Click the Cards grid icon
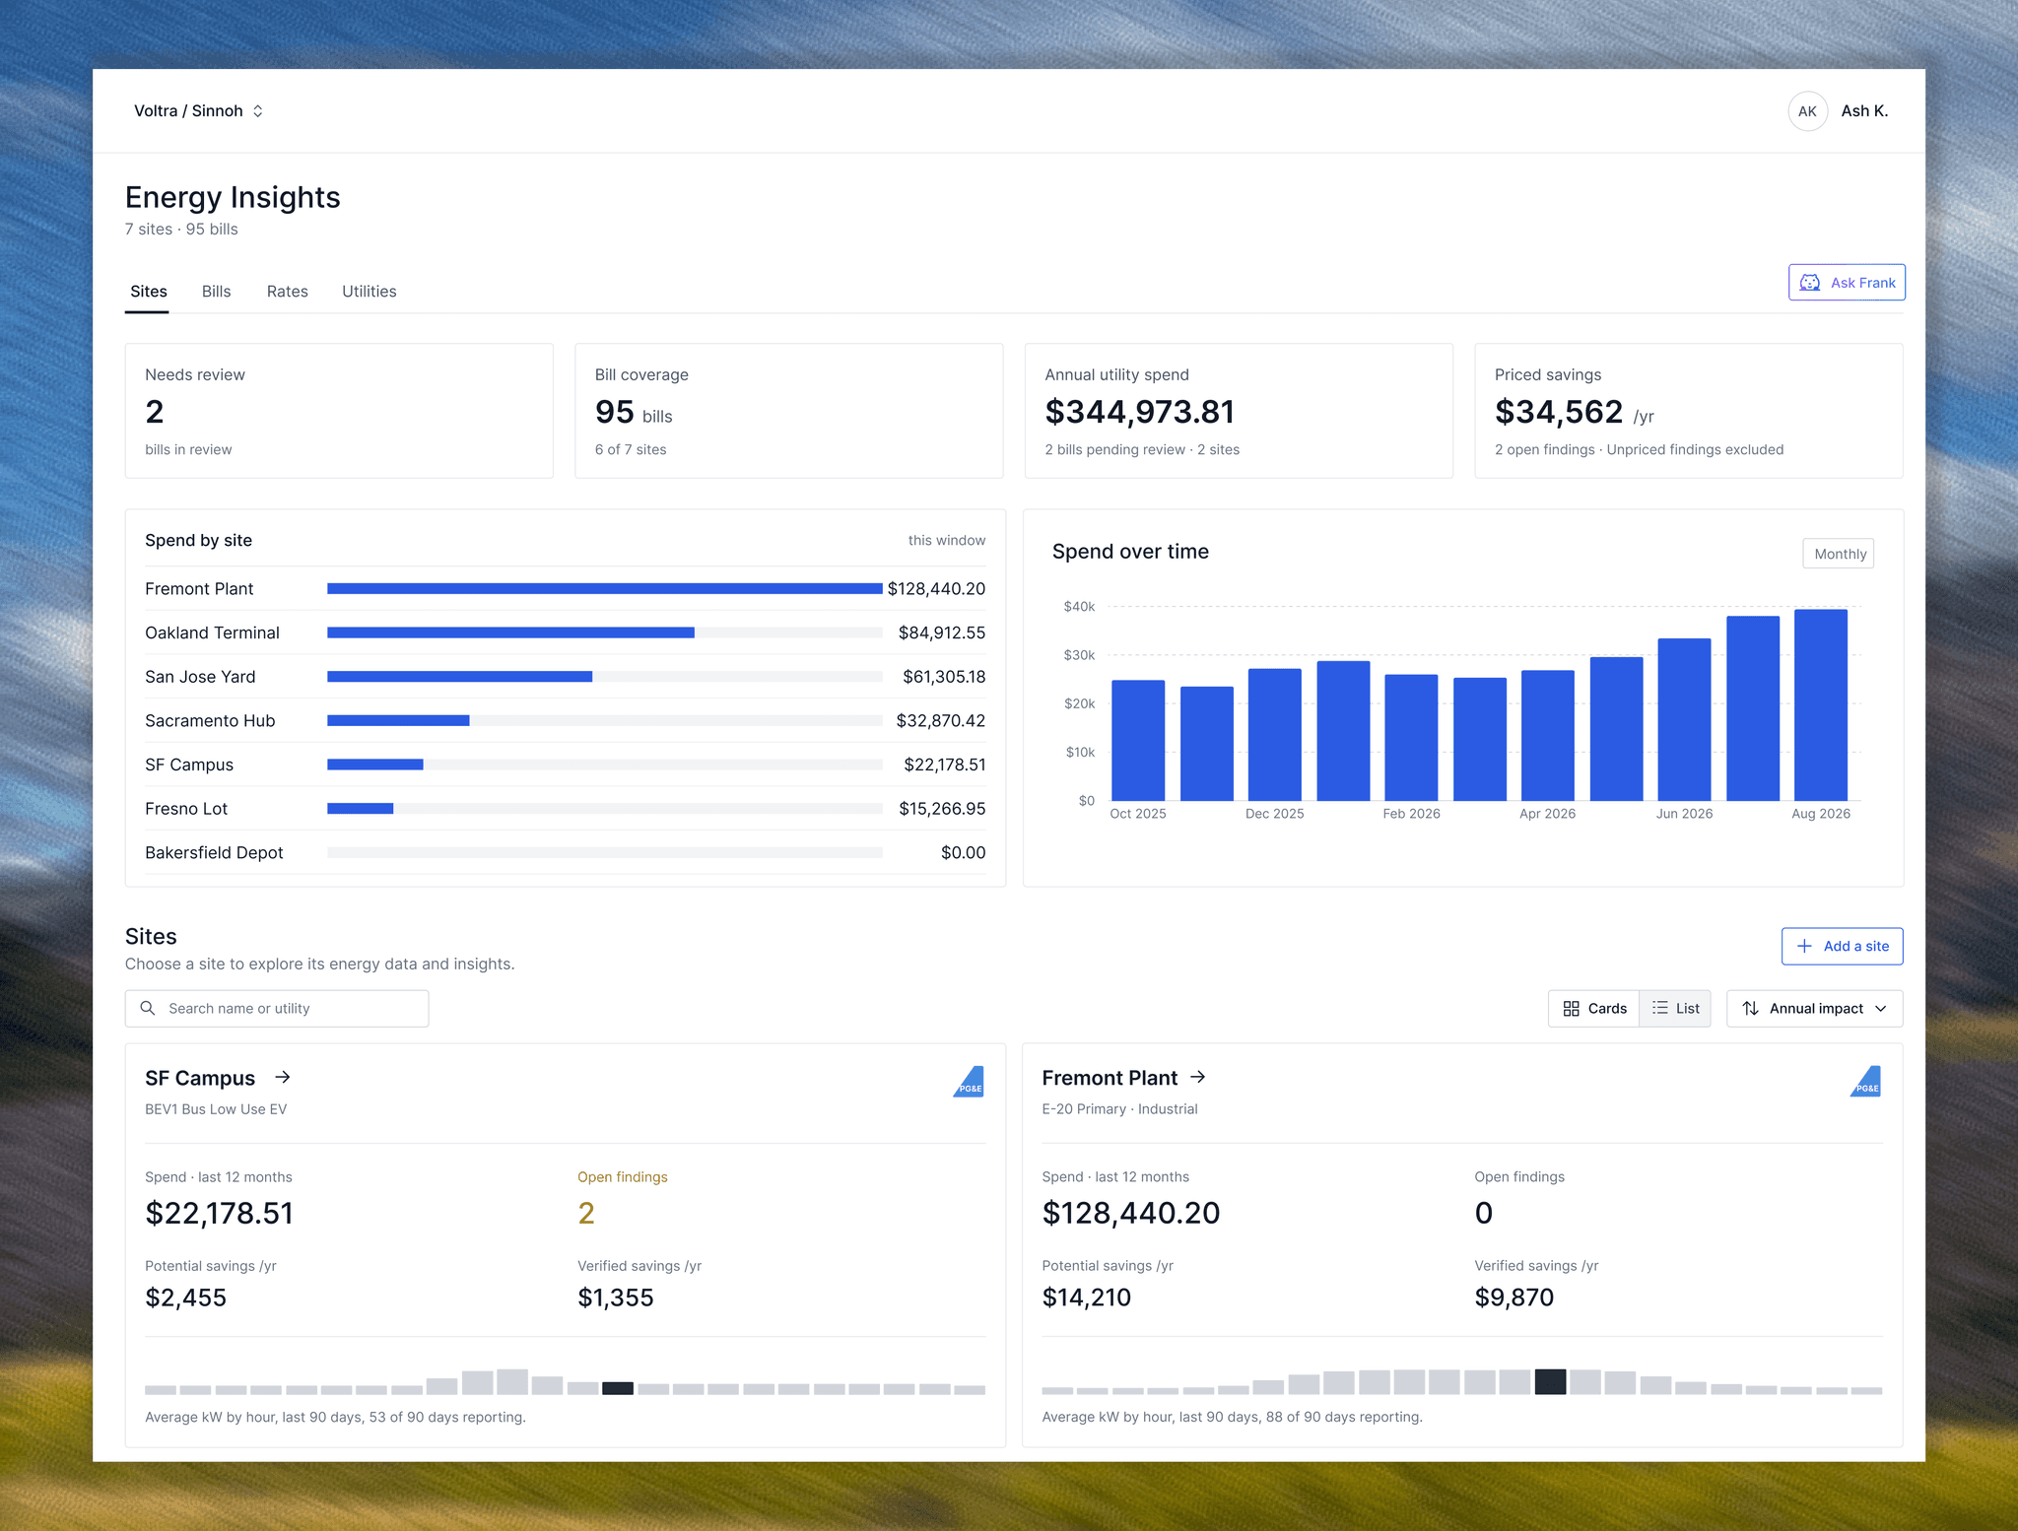Image resolution: width=2018 pixels, height=1531 pixels. point(1571,1009)
